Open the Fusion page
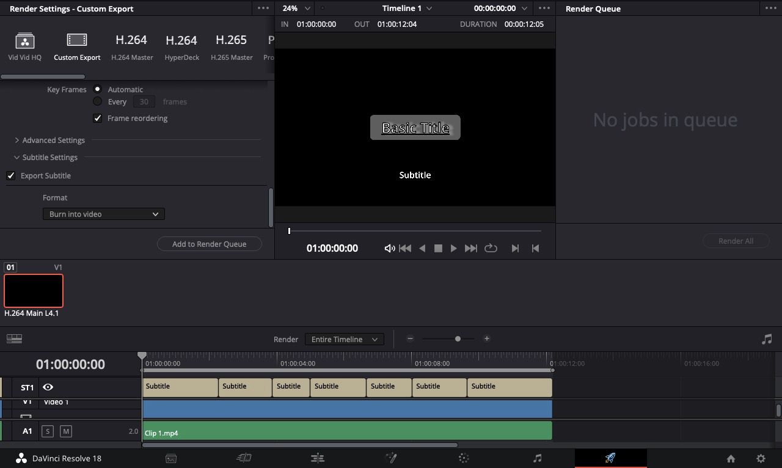 (391, 458)
